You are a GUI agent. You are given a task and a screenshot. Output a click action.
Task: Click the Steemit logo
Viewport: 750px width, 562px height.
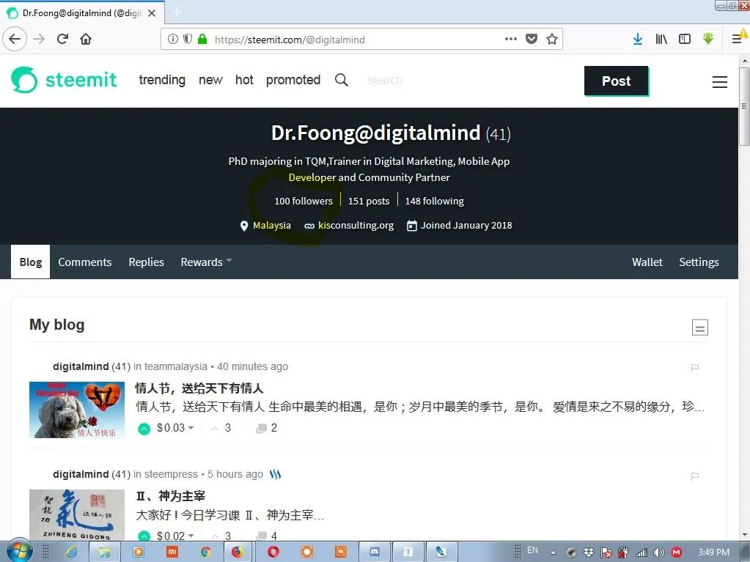(x=64, y=80)
